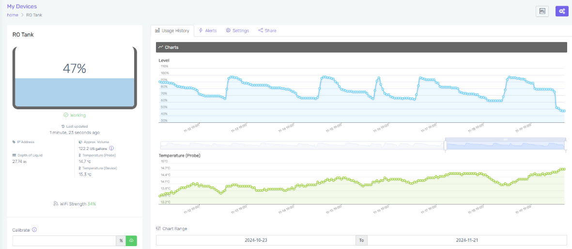This screenshot has height=249, width=572.
Task: Click the info icon next to Approx. Volume
Action: pyautogui.click(x=111, y=148)
